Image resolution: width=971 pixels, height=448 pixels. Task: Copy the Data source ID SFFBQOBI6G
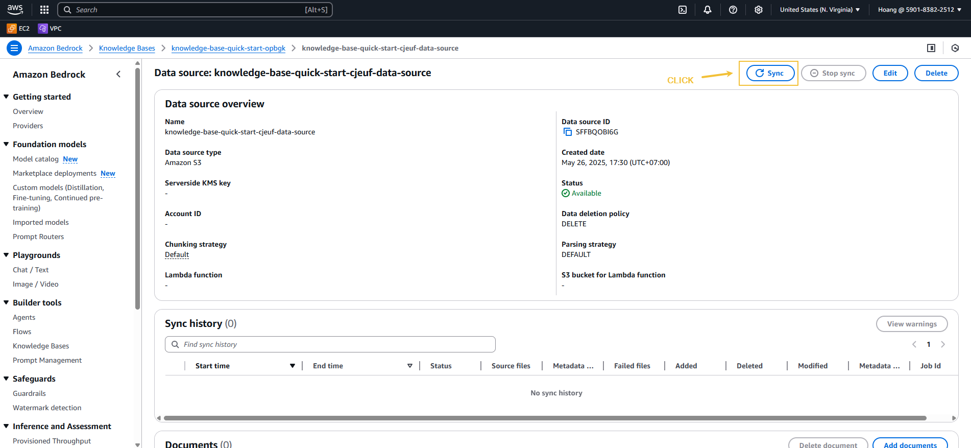tap(567, 132)
